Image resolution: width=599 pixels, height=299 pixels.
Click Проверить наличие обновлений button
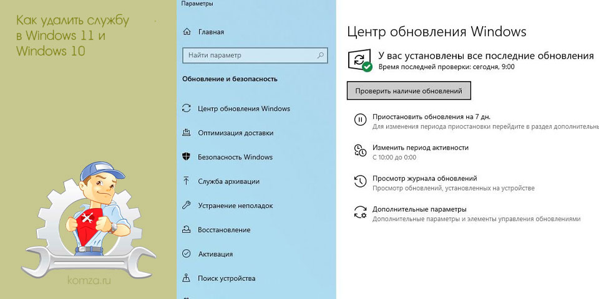[409, 91]
